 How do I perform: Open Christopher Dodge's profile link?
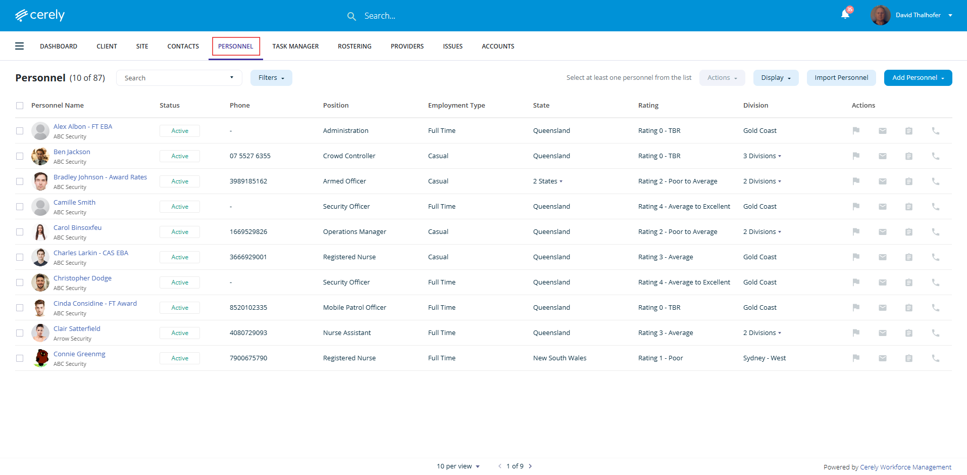pyautogui.click(x=82, y=278)
